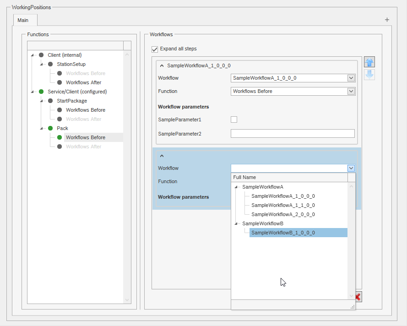Click the gray circle icon beside StartPackage
The image size is (407, 326).
point(50,101)
